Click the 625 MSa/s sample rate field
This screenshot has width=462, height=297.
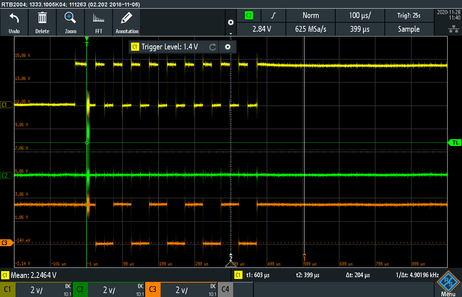click(311, 29)
